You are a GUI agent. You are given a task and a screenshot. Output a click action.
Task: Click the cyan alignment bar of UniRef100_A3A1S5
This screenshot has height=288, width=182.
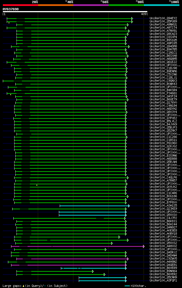[94, 206]
